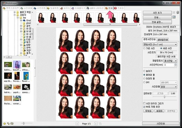Switch to the 증명사진인쇄 tab
This screenshot has width=182, height=128.
coord(149,39)
